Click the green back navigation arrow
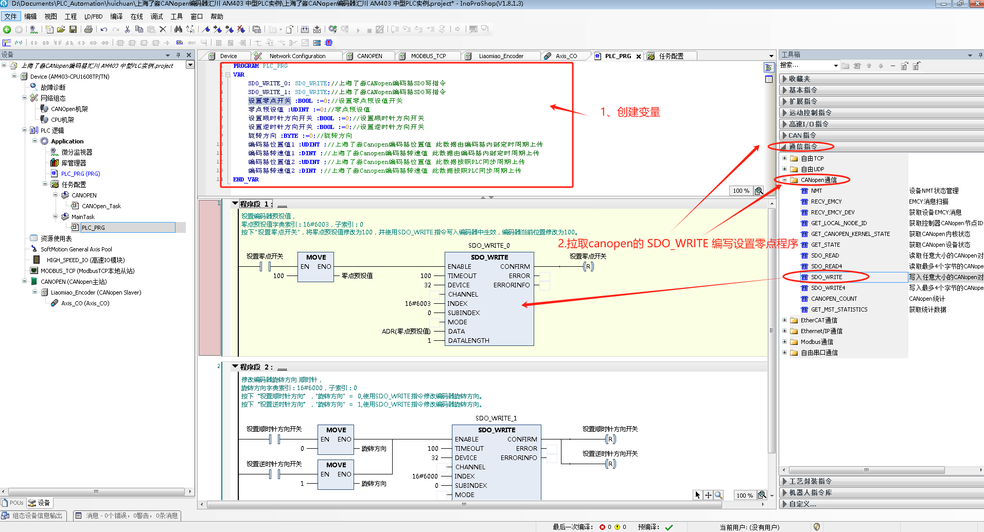The height and width of the screenshot is (532, 984). click(7, 29)
